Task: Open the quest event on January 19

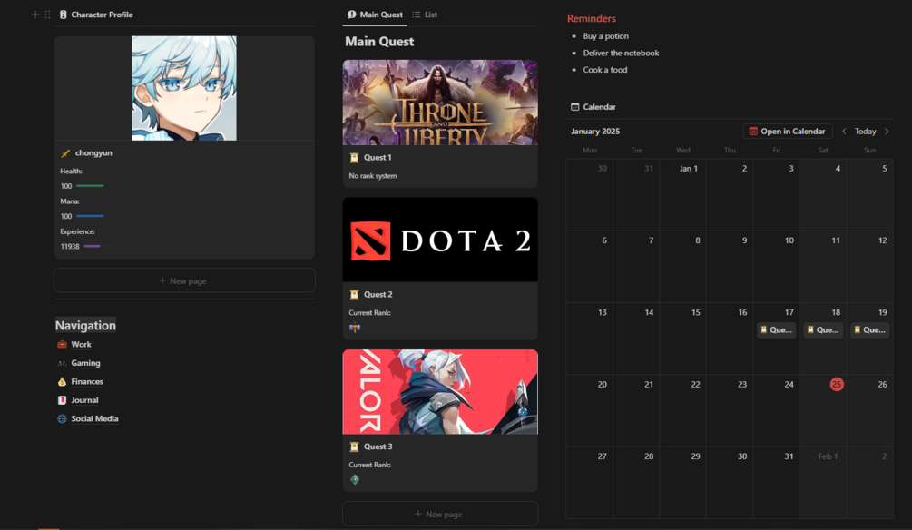Action: coord(869,329)
